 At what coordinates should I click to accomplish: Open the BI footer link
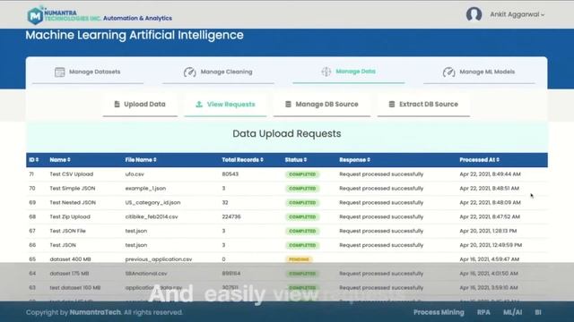538,312
